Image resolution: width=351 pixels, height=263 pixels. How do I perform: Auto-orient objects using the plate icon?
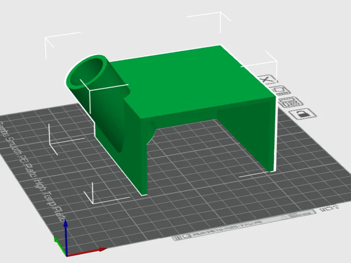tap(280, 91)
